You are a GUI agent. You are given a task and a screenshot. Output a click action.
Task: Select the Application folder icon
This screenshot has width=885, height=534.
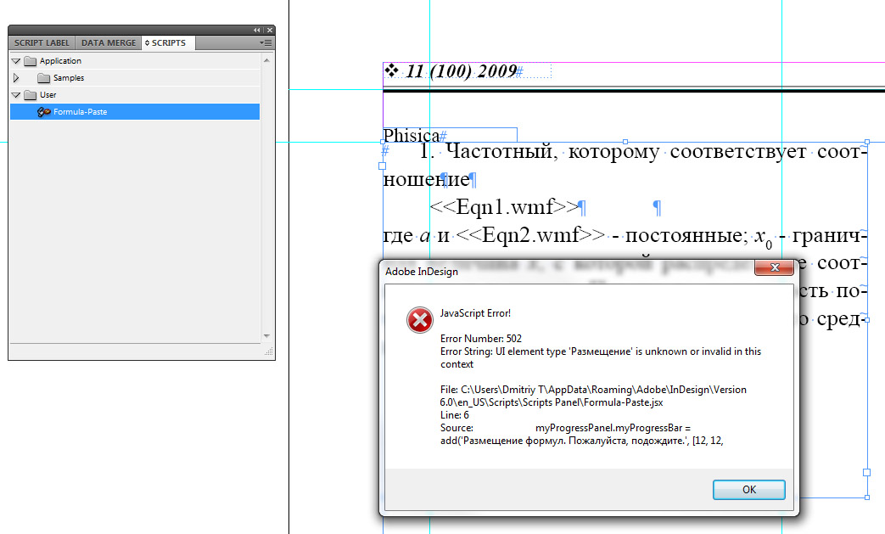pos(30,61)
